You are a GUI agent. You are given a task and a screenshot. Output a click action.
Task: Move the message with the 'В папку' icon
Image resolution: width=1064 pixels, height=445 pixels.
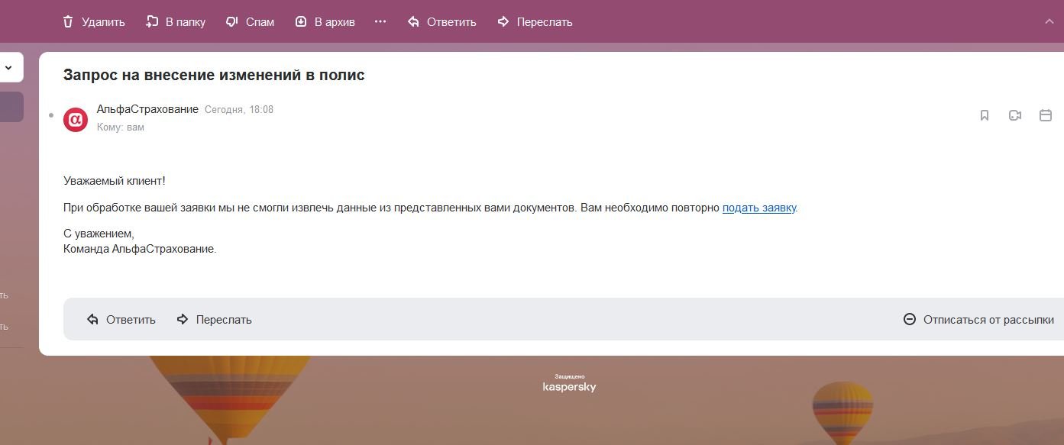pyautogui.click(x=152, y=22)
